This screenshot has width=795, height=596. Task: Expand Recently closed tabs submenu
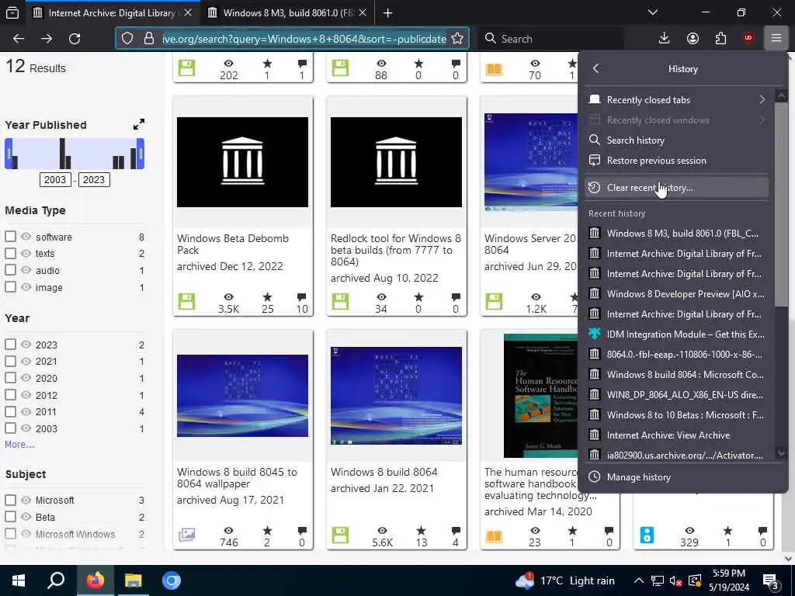click(x=677, y=100)
